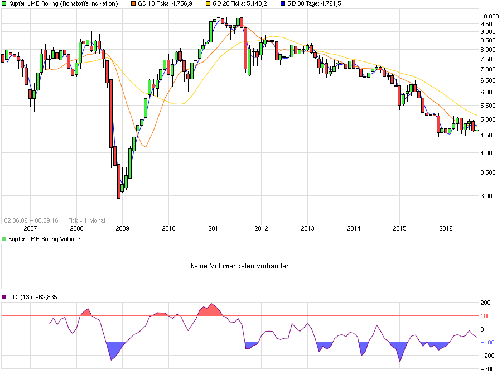
Task: Click the 4.500 price axis label
Action: pyautogui.click(x=488, y=135)
